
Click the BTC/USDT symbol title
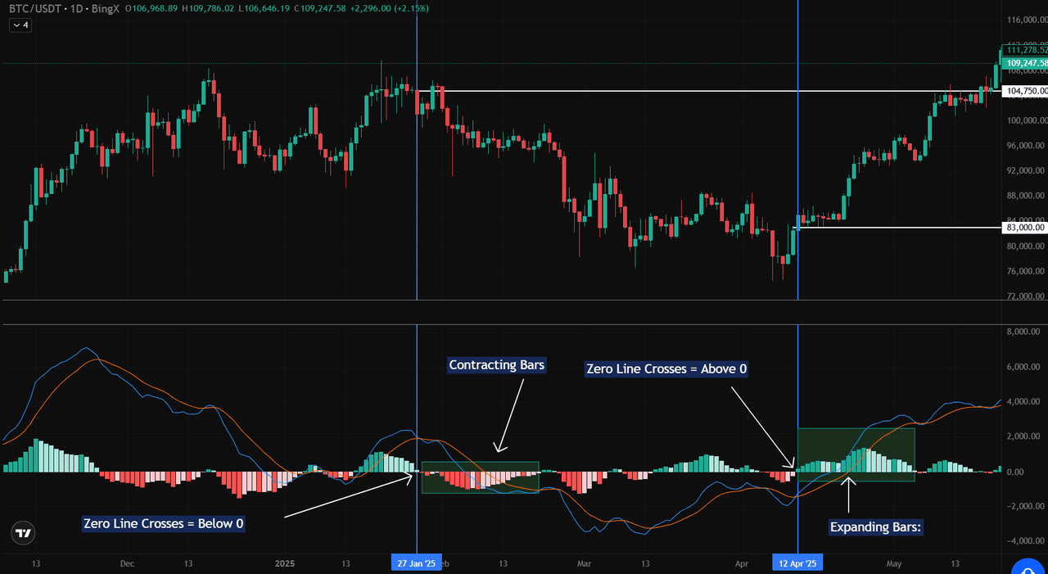tap(35, 8)
